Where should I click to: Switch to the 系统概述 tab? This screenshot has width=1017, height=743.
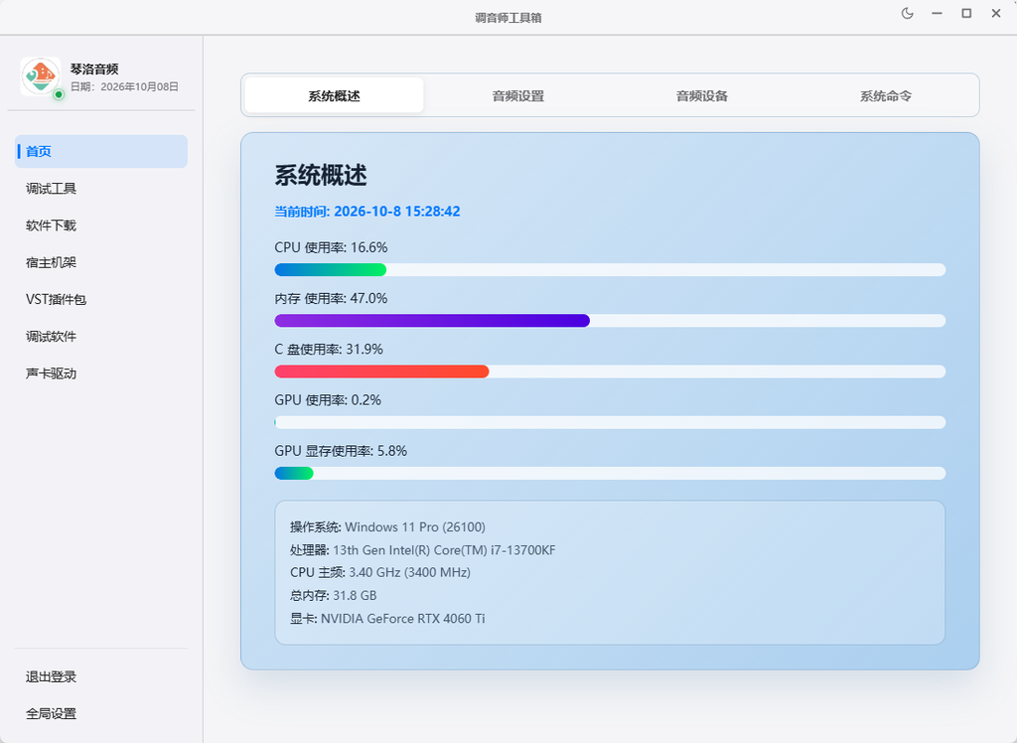click(x=334, y=95)
